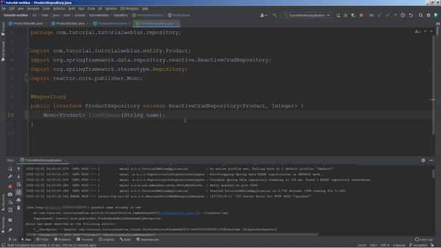This screenshot has width=441, height=248.
Task: Click the Rerun icon in the top toolbar
Action: tap(338, 15)
